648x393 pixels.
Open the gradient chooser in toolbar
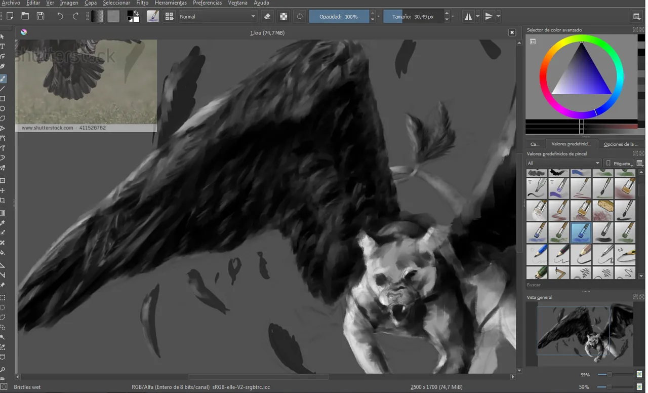click(x=97, y=16)
